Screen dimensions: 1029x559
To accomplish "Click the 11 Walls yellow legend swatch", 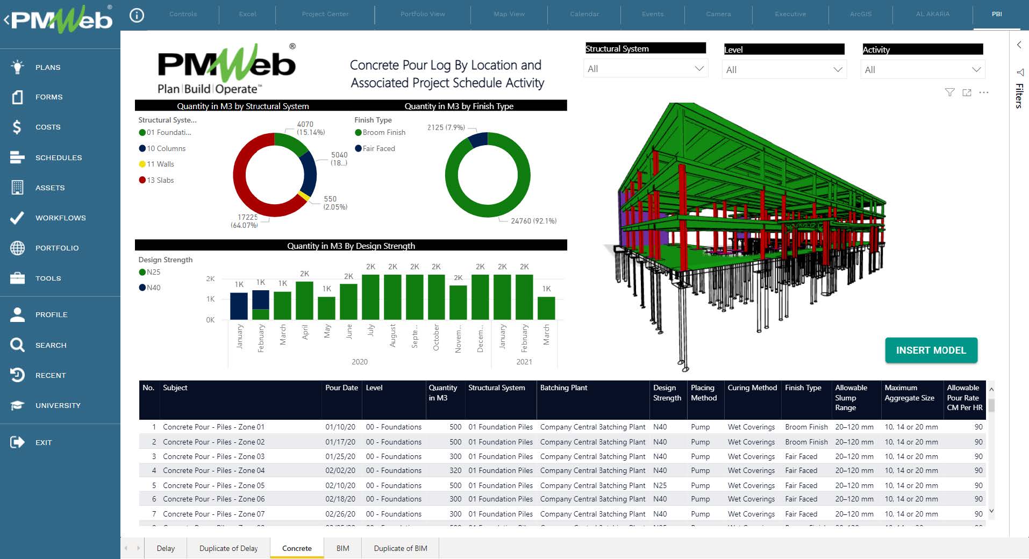I will tap(142, 164).
